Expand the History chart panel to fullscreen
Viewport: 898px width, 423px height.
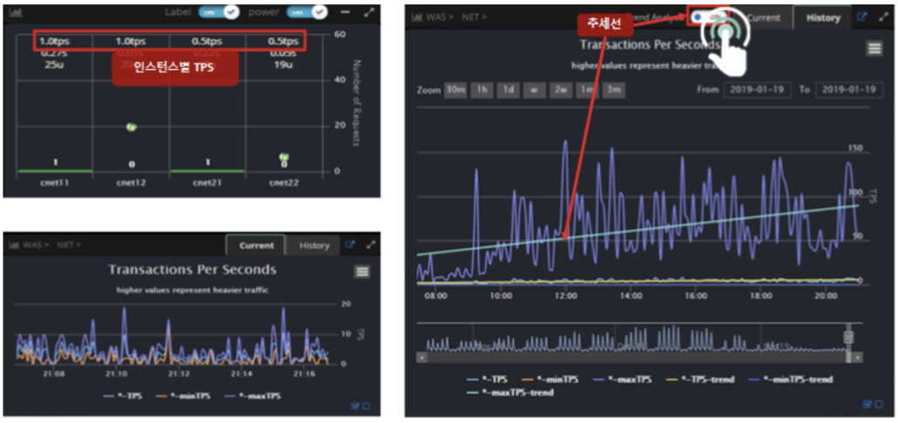[x=883, y=17]
